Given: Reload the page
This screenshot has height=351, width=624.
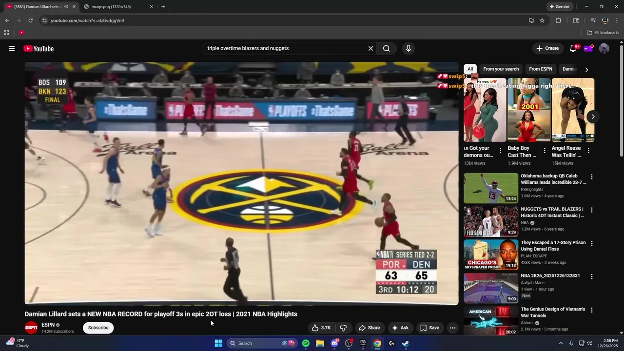Looking at the screenshot, I should pos(30,20).
